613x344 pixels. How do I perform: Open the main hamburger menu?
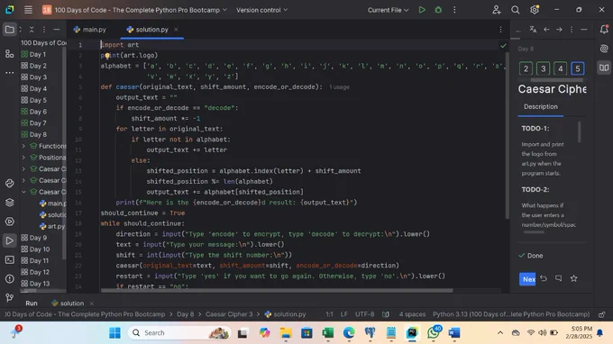(x=28, y=10)
